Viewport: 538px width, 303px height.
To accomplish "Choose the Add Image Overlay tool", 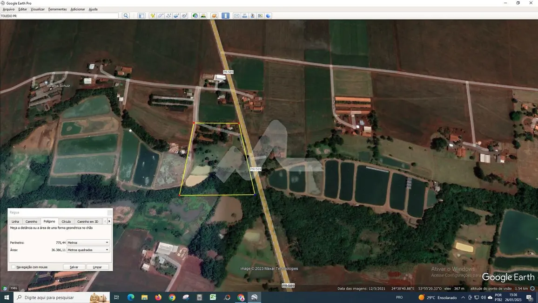I will [x=176, y=16].
